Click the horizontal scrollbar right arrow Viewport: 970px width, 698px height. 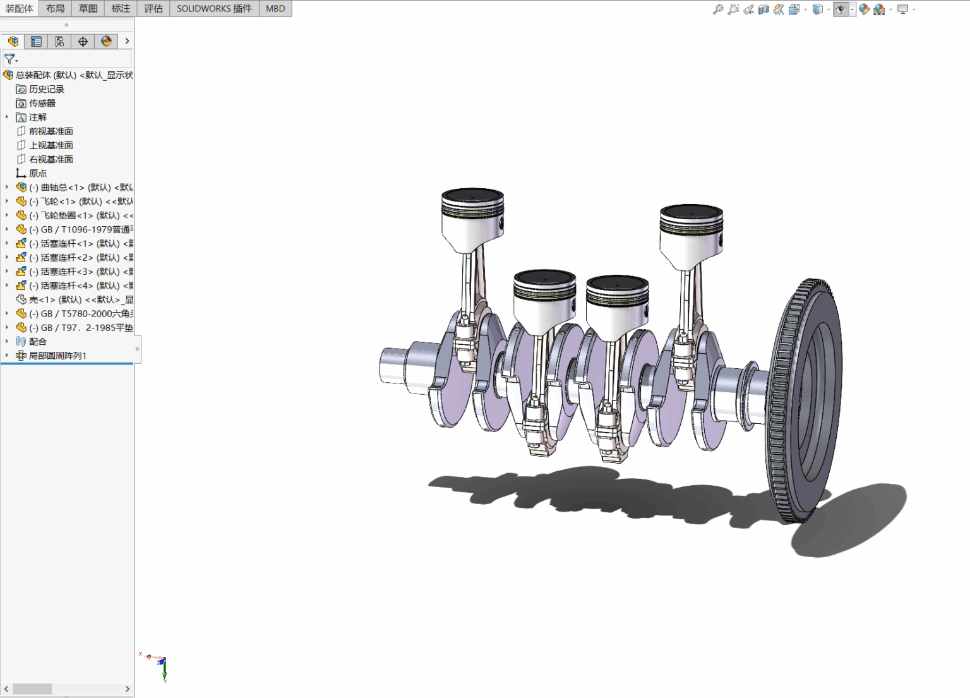tap(127, 689)
